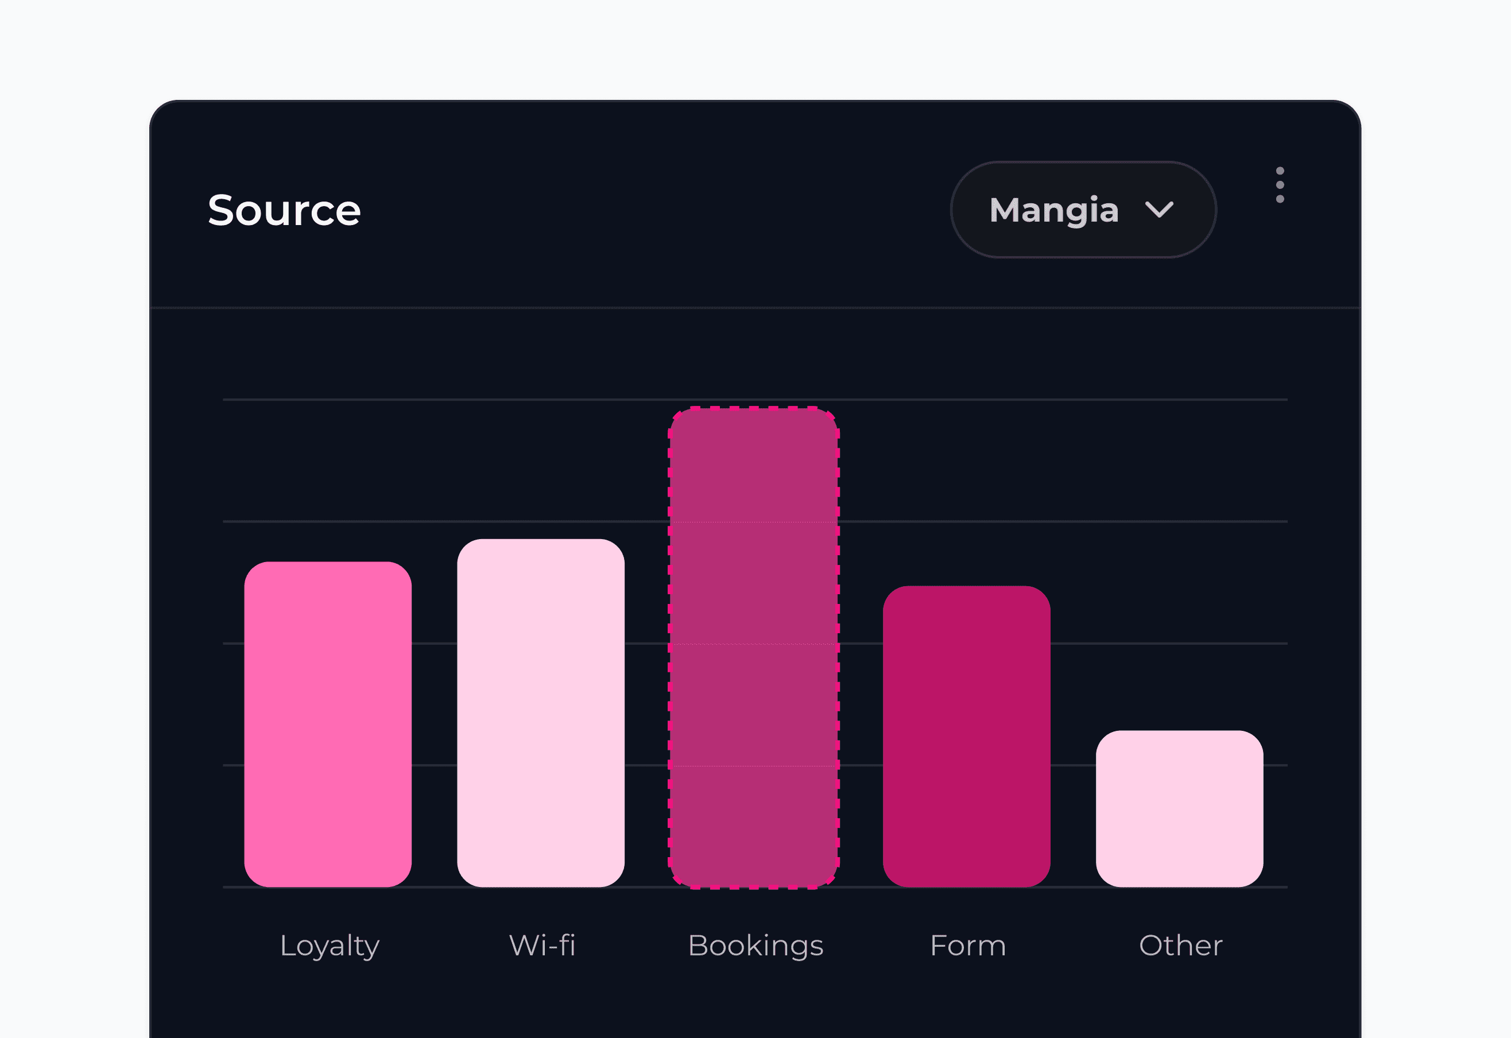
Task: Click the Form axis label
Action: (967, 946)
